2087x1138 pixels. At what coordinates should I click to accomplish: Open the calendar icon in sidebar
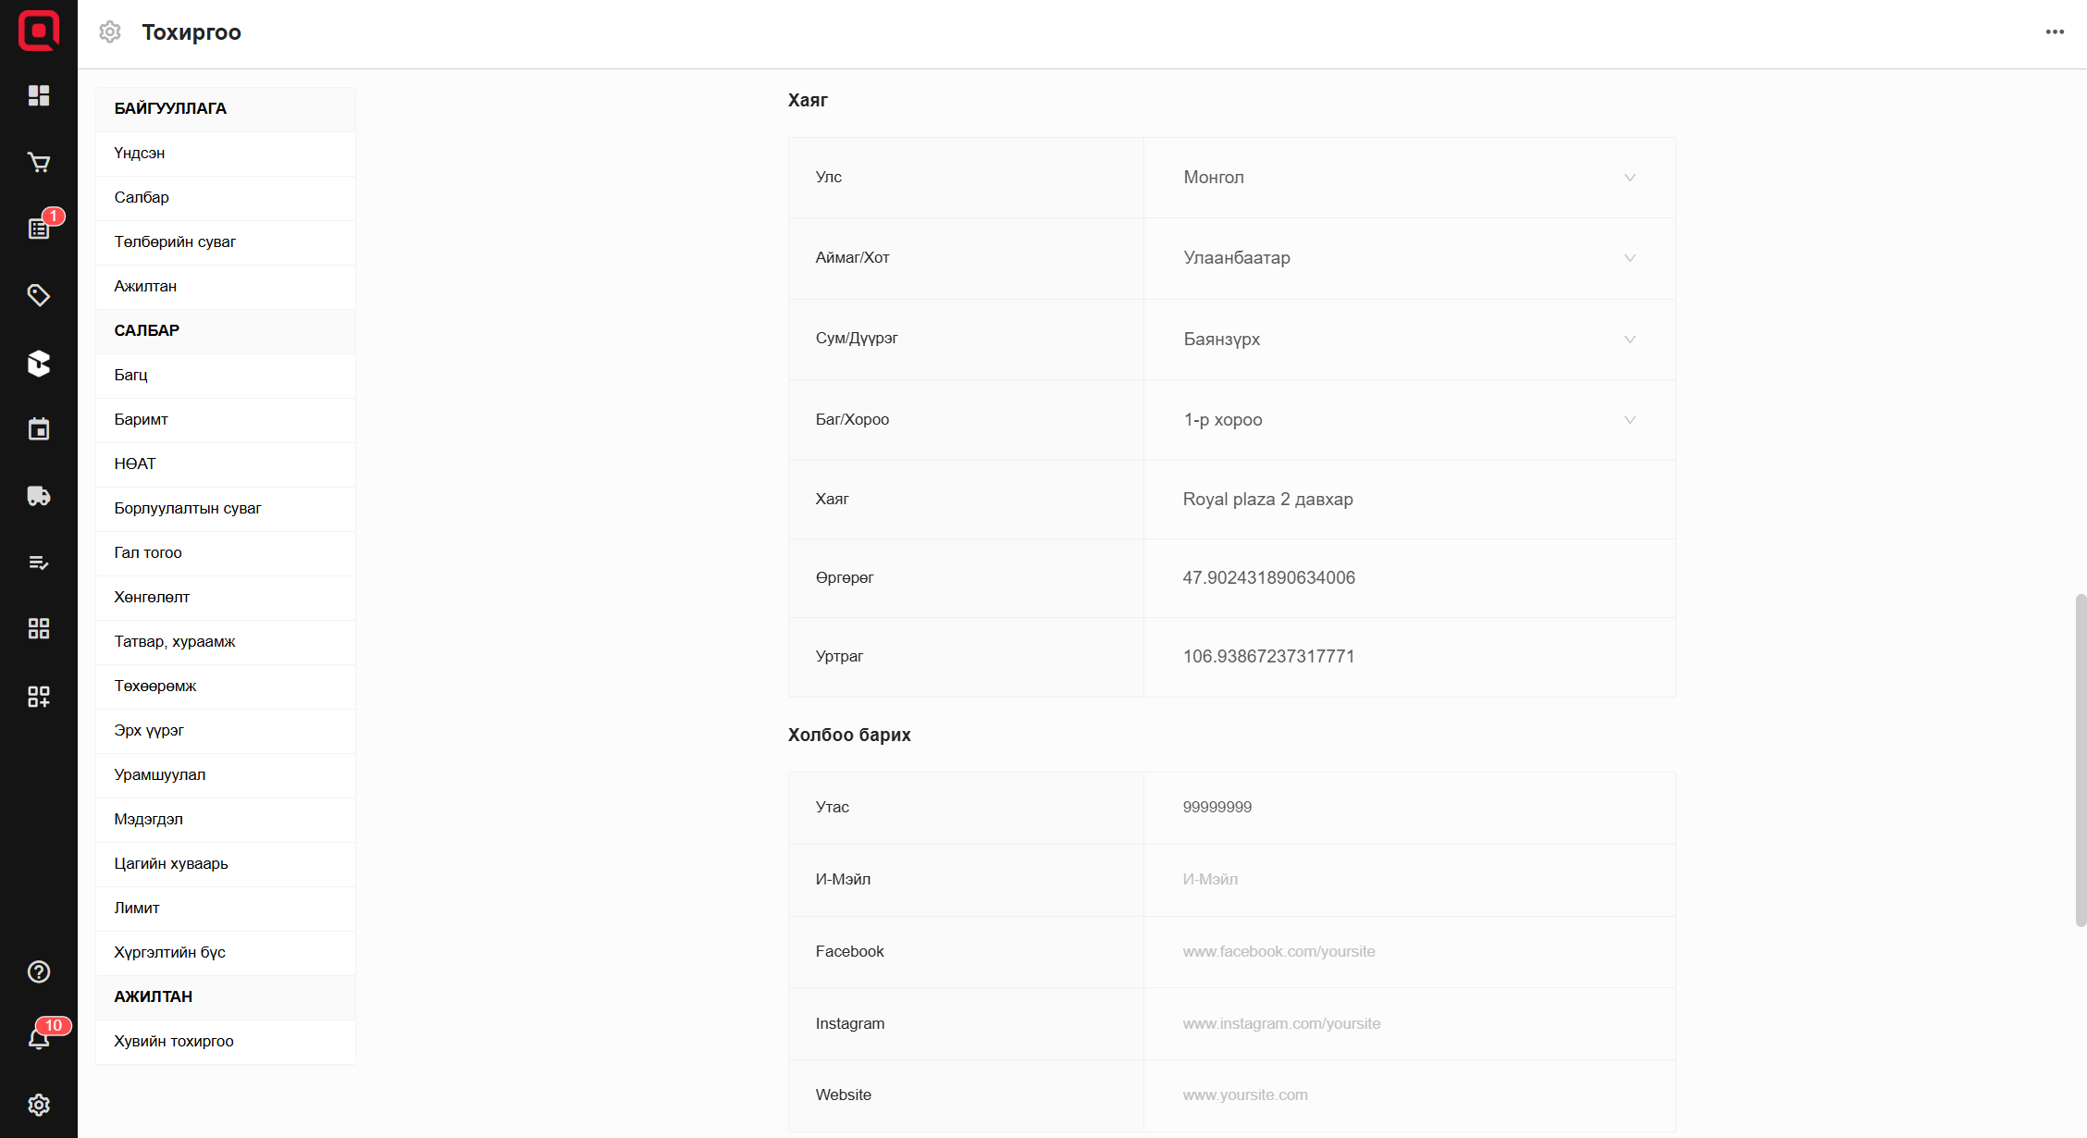(x=39, y=429)
